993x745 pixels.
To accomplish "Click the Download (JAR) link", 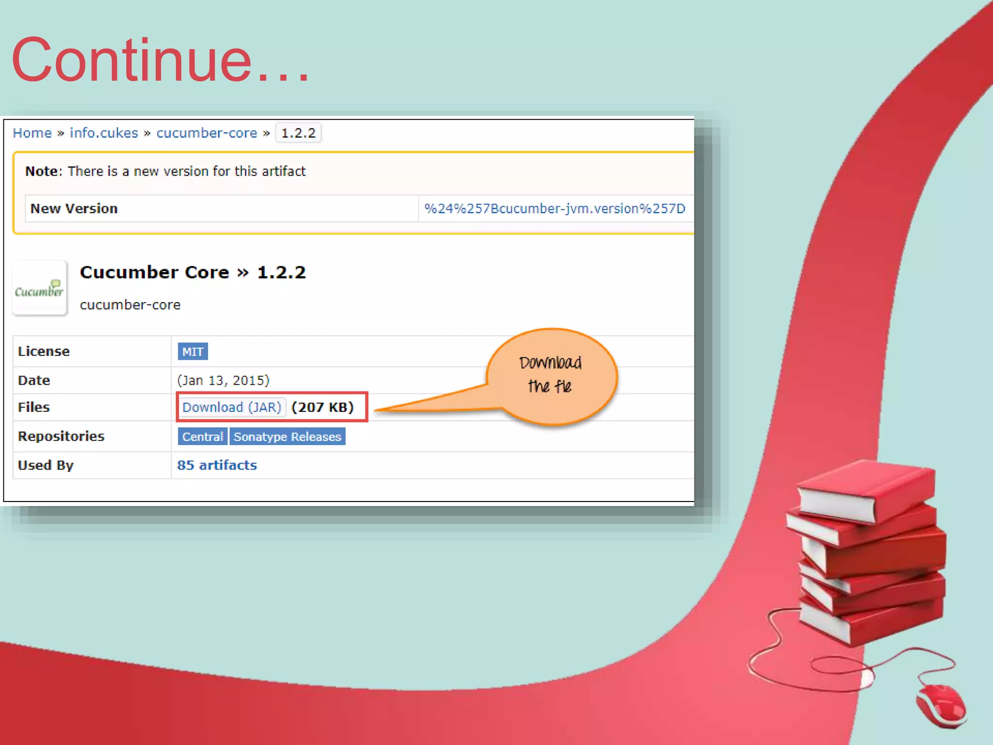I will tap(232, 407).
